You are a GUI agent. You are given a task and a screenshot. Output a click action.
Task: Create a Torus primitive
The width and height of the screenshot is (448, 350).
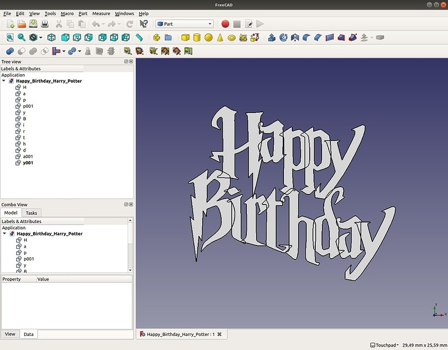click(232, 37)
